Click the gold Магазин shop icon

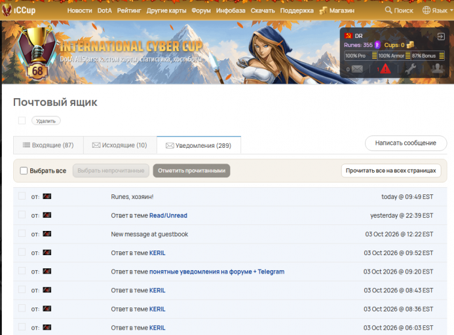tap(323, 10)
